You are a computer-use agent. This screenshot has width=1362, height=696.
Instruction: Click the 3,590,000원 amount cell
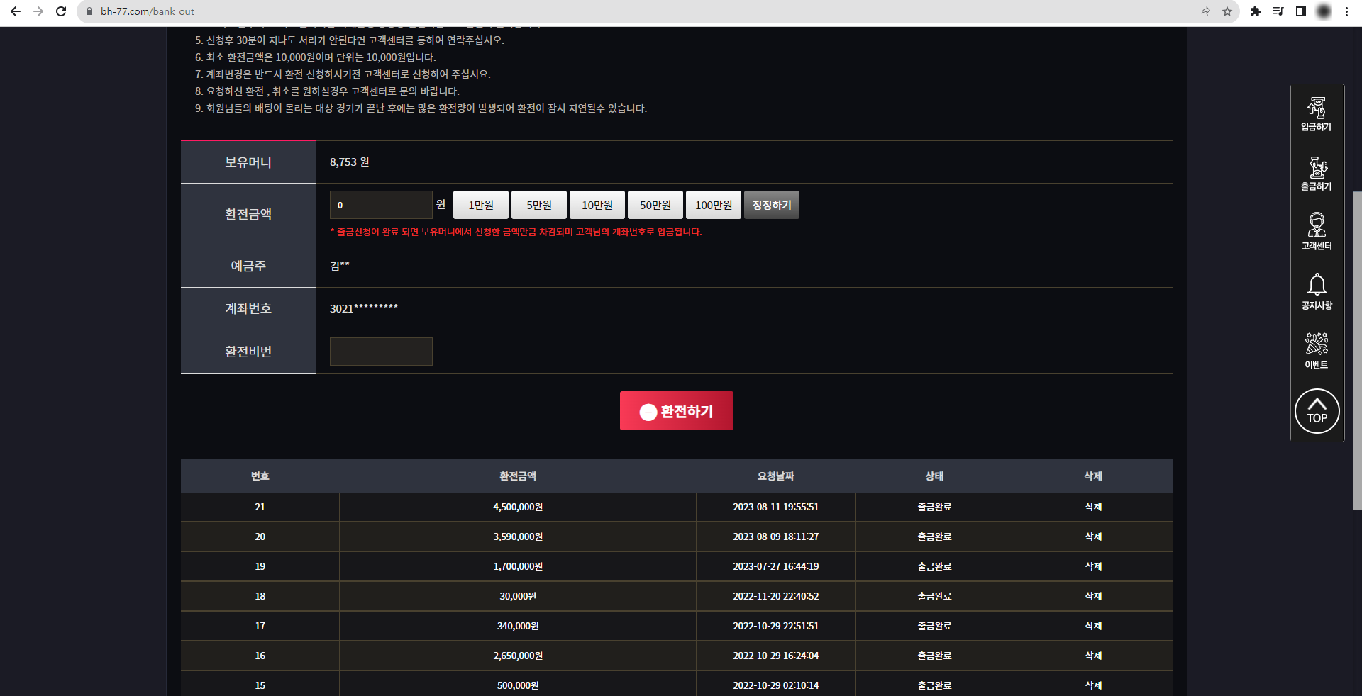pyautogui.click(x=518, y=537)
